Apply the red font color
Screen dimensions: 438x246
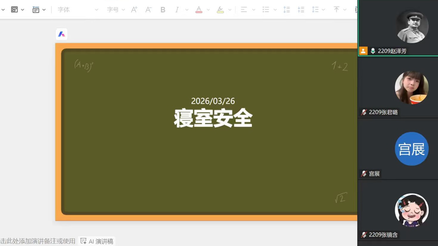coord(199,10)
